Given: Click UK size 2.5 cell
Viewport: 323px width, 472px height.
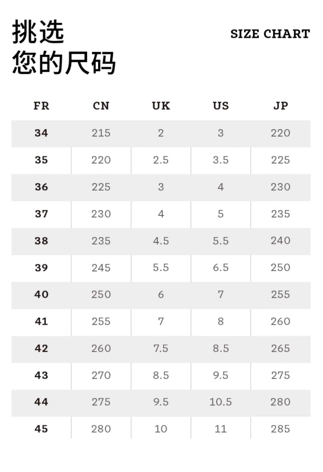Looking at the screenshot, I should coord(161,160).
